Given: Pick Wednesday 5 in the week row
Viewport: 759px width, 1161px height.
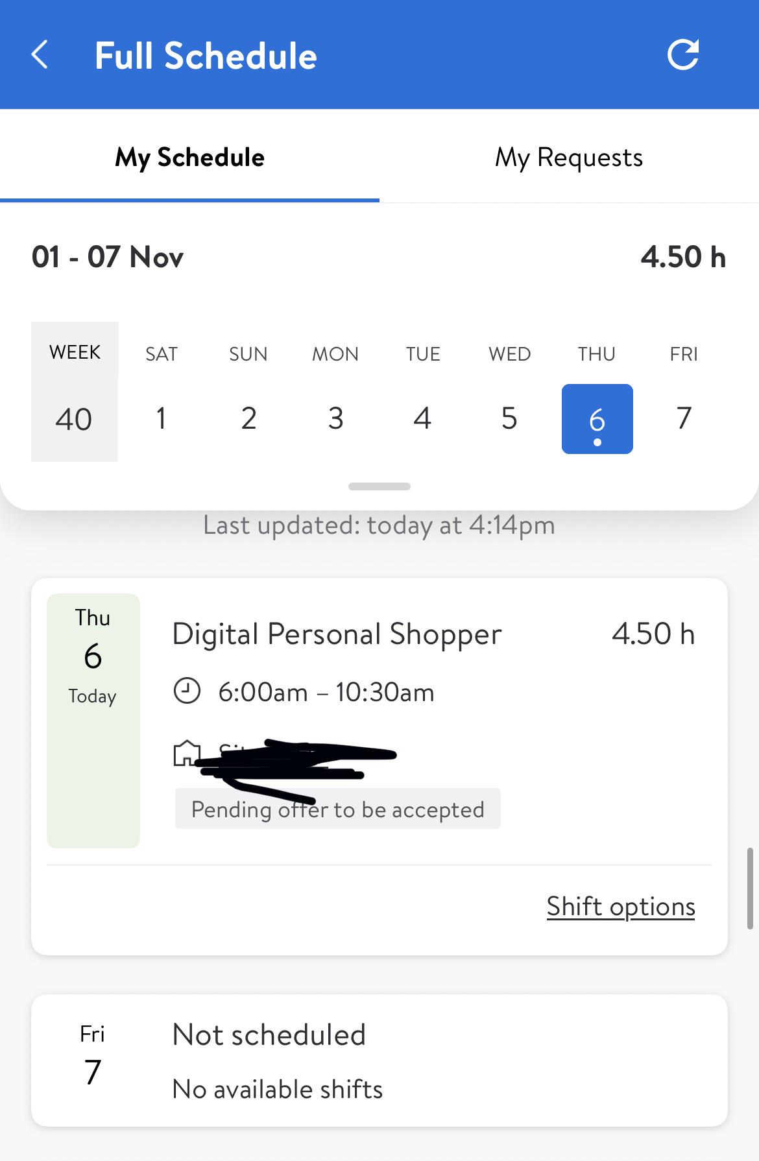Looking at the screenshot, I should click(509, 418).
